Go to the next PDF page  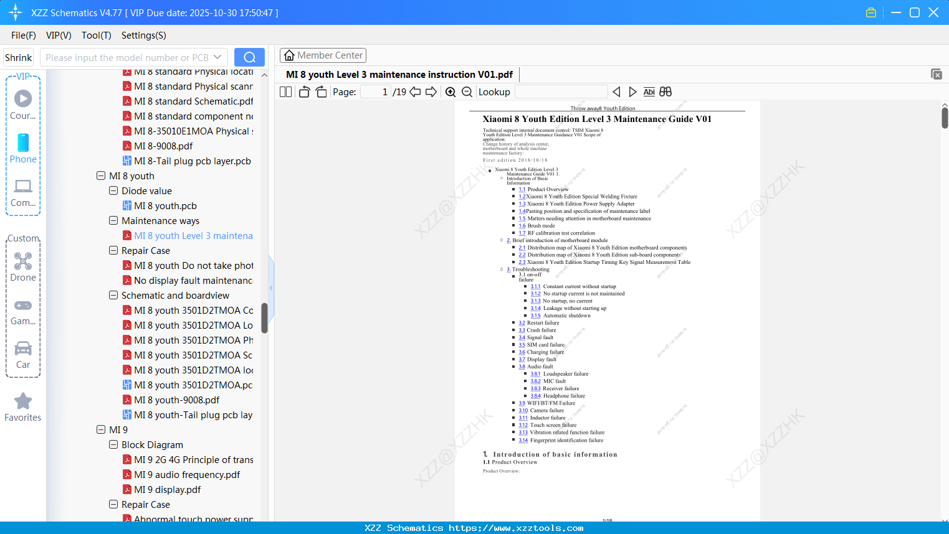point(431,92)
